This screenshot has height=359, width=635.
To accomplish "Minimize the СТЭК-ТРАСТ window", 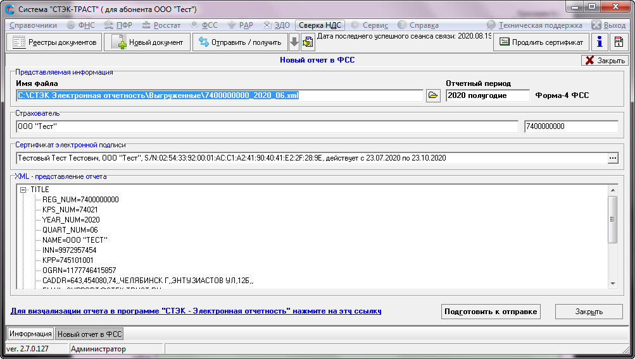I will click(574, 7).
